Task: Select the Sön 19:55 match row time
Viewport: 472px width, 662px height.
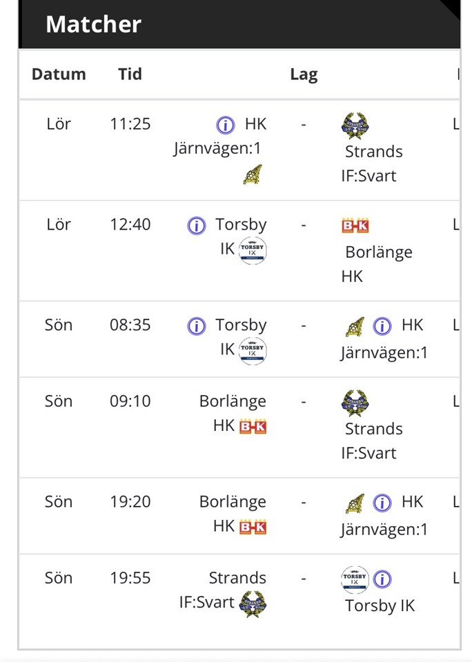Action: tap(130, 579)
